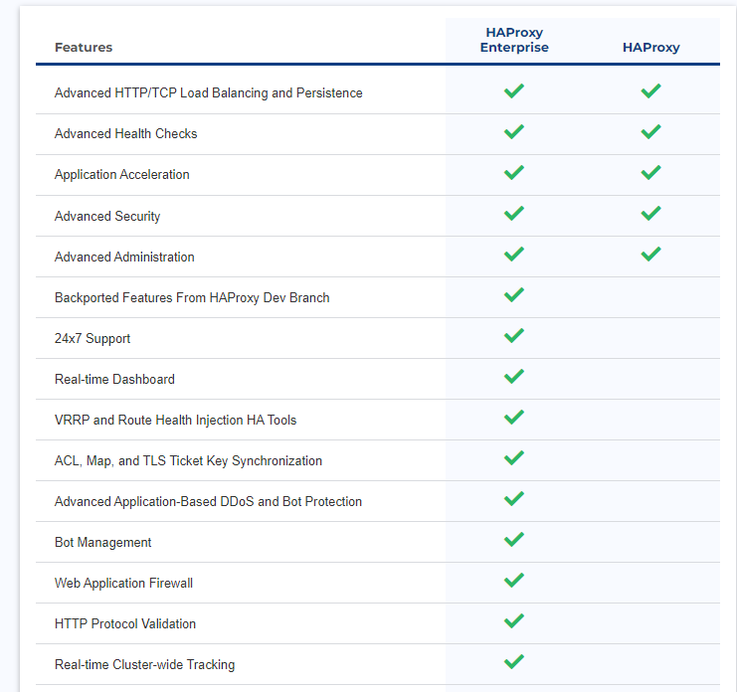Click the Enterprise checkmark for Real-time Cluster-wide Tracking

click(x=514, y=662)
